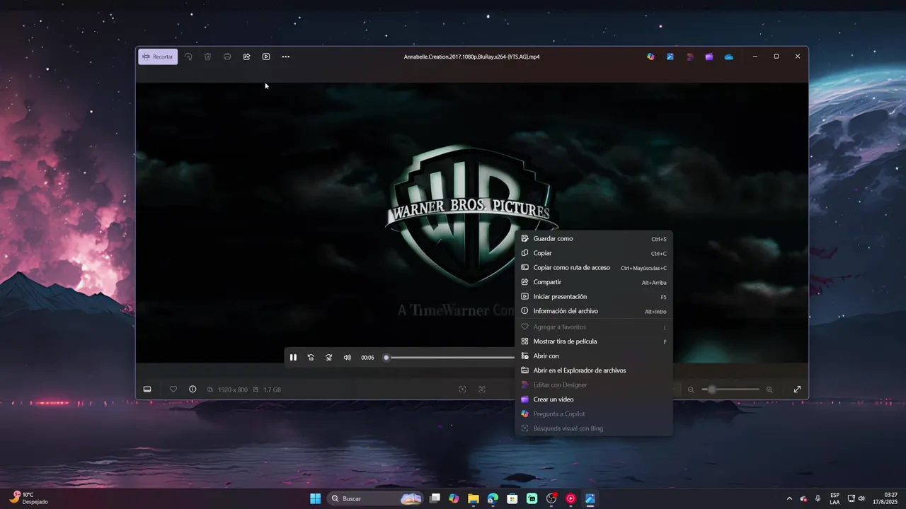906x509 pixels.
Task: Click the Buscar taskbar search box
Action: (x=376, y=498)
